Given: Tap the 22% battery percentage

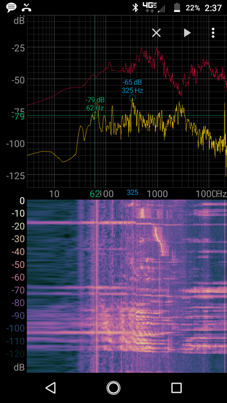Looking at the screenshot, I should point(193,8).
